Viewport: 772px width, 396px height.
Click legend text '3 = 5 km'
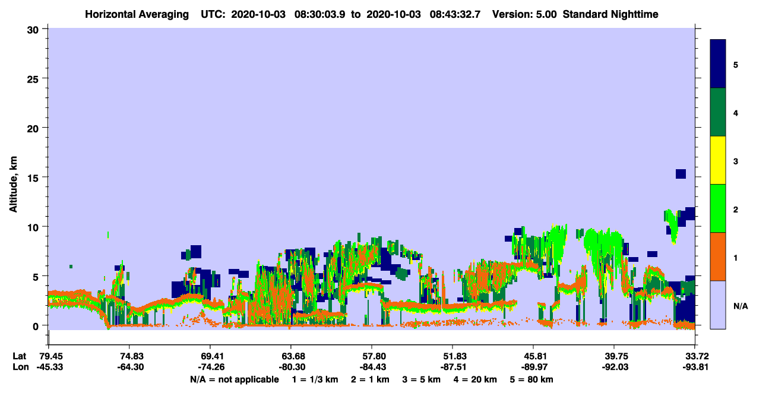point(423,379)
